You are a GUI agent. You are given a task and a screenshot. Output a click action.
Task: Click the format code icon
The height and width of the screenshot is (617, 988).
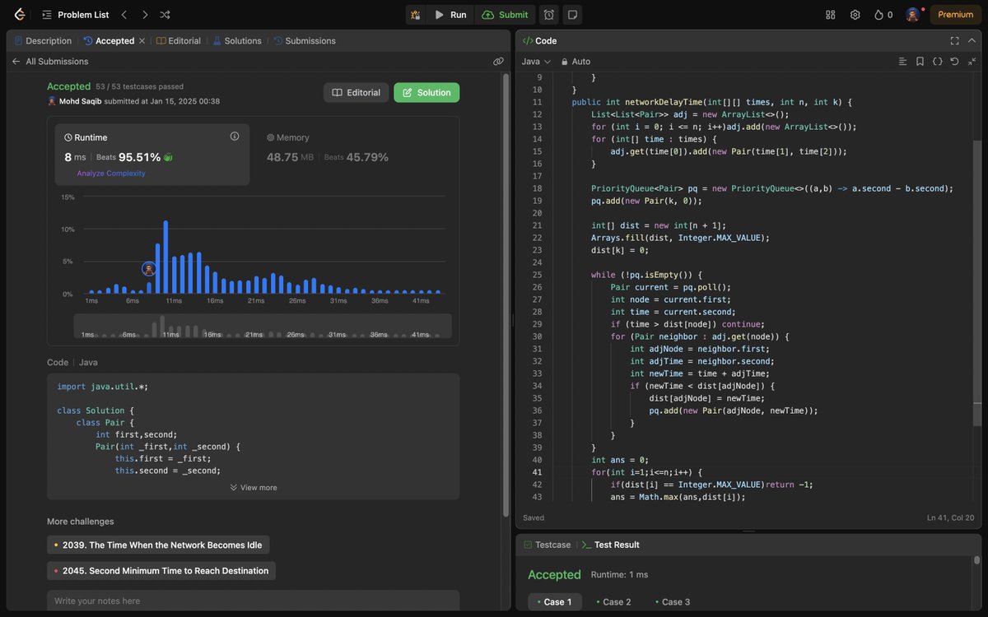point(902,62)
